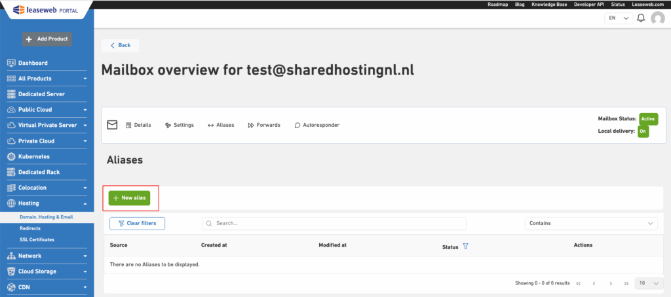Screen dimensions: 671x297
Task: Expand Cloud Storage menu arrow
Action: [x=85, y=271]
